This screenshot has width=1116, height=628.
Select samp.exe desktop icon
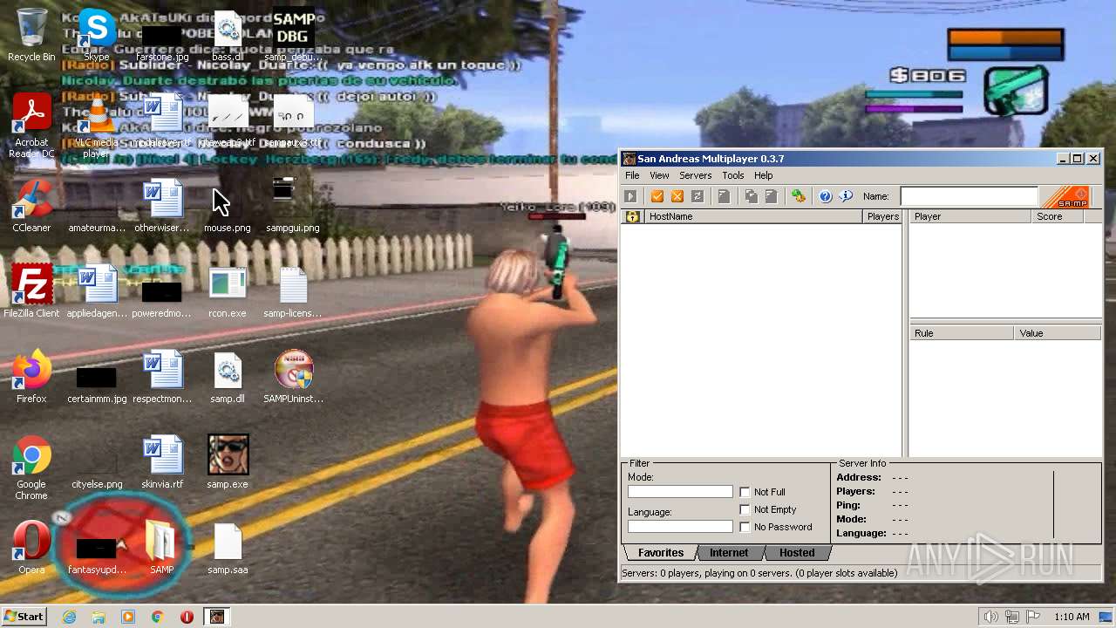228,462
